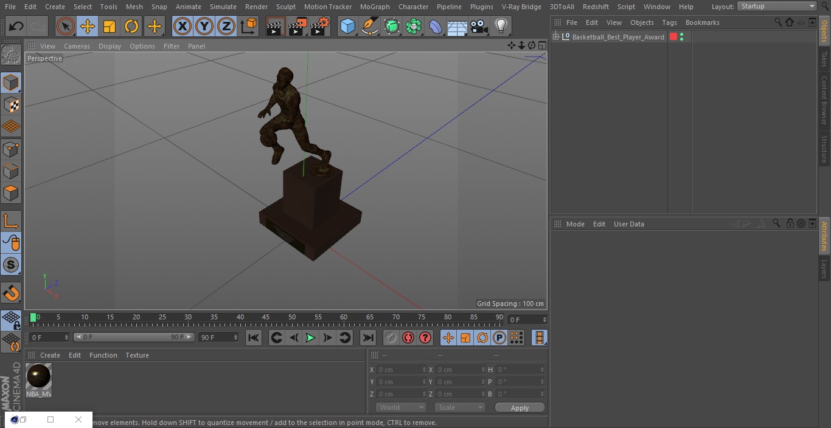Toggle Z axis lock

coord(226,26)
